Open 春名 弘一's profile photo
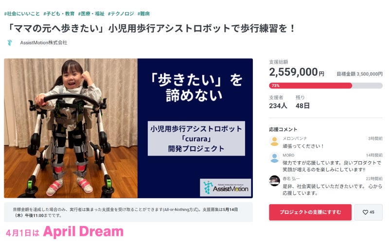This screenshot has height=243, width=389. 274,180
